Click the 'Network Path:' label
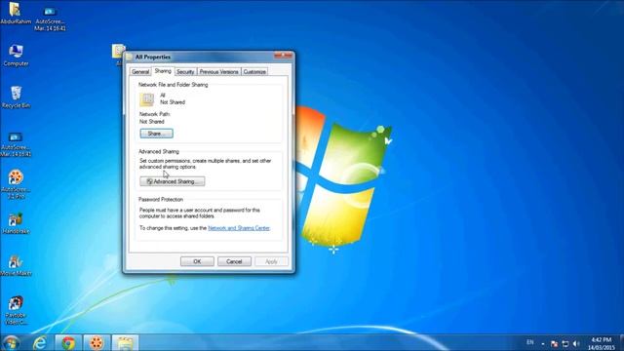Viewport: 624px width, 351px height. click(155, 114)
